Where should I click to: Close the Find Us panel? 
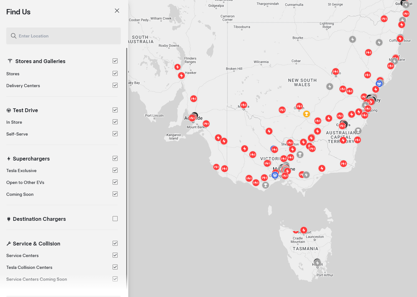tap(117, 11)
